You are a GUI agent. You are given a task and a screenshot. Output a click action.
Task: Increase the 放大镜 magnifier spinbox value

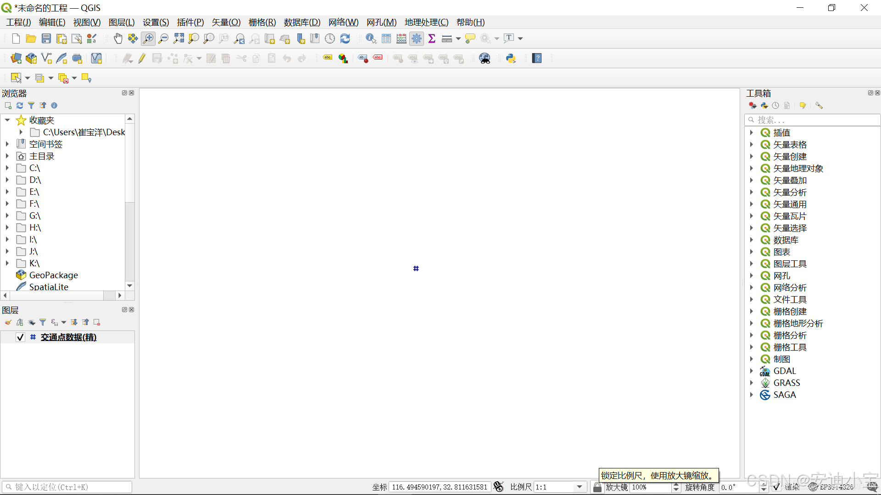point(676,484)
